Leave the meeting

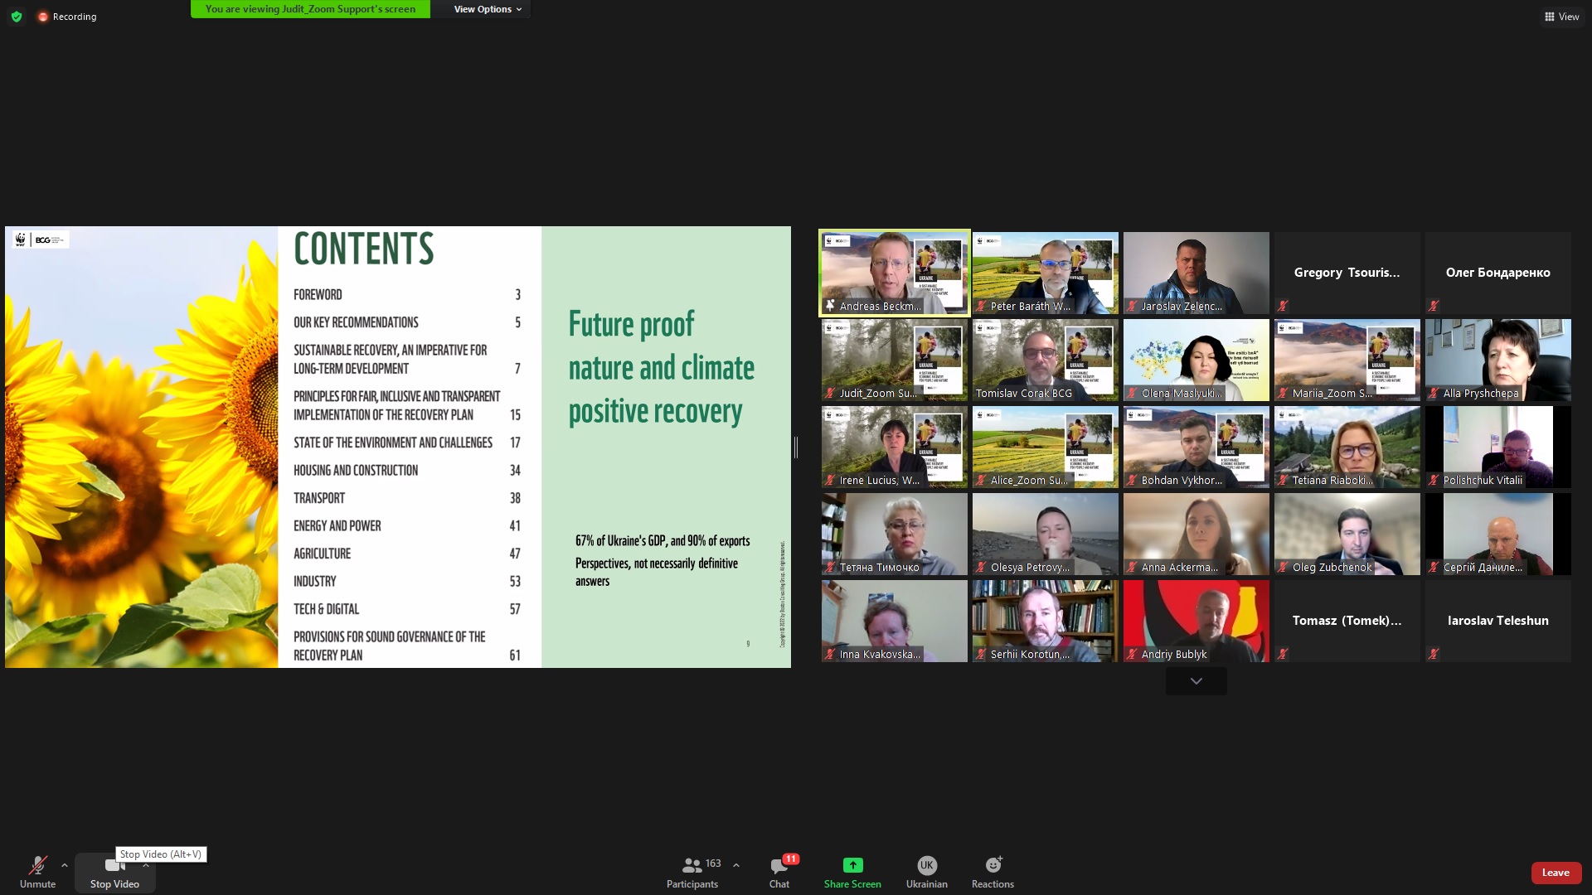point(1556,873)
